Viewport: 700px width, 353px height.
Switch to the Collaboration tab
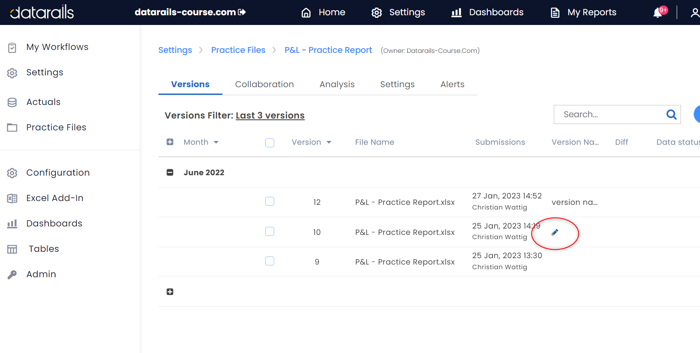[x=264, y=84]
